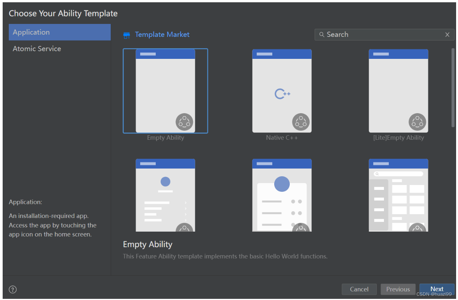Screen dimensions: 458x300
Task: Click the Feature Ability template description text
Action: pyautogui.click(x=225, y=256)
